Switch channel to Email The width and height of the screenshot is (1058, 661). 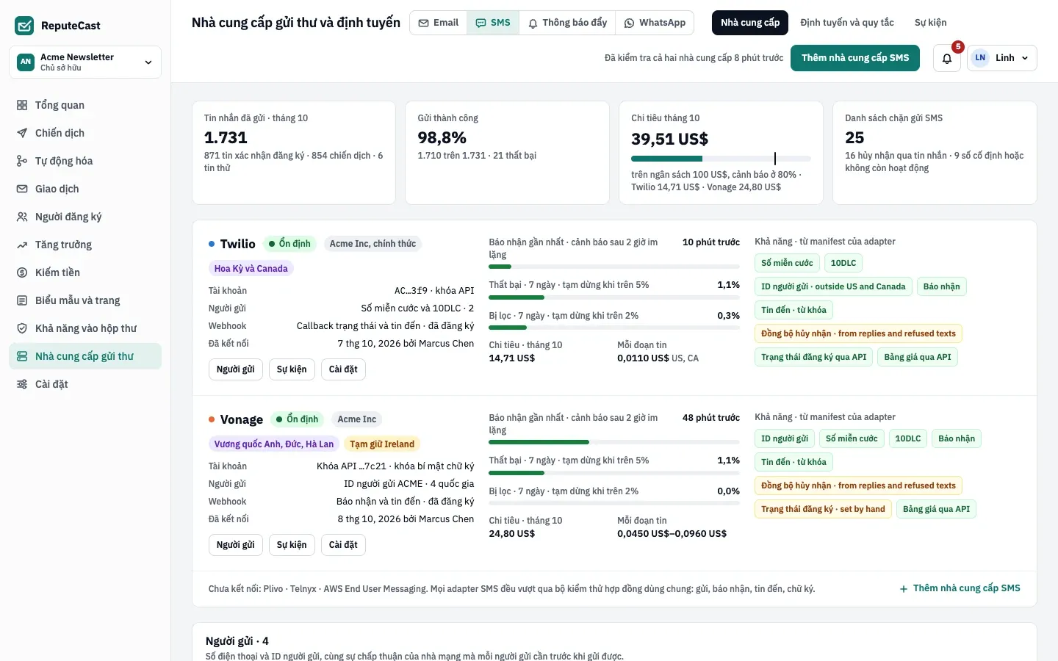click(439, 23)
